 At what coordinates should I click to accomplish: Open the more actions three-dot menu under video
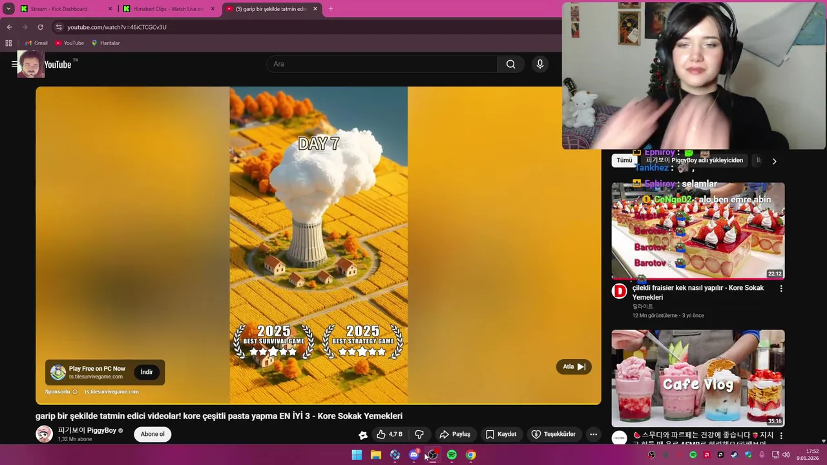pos(593,434)
